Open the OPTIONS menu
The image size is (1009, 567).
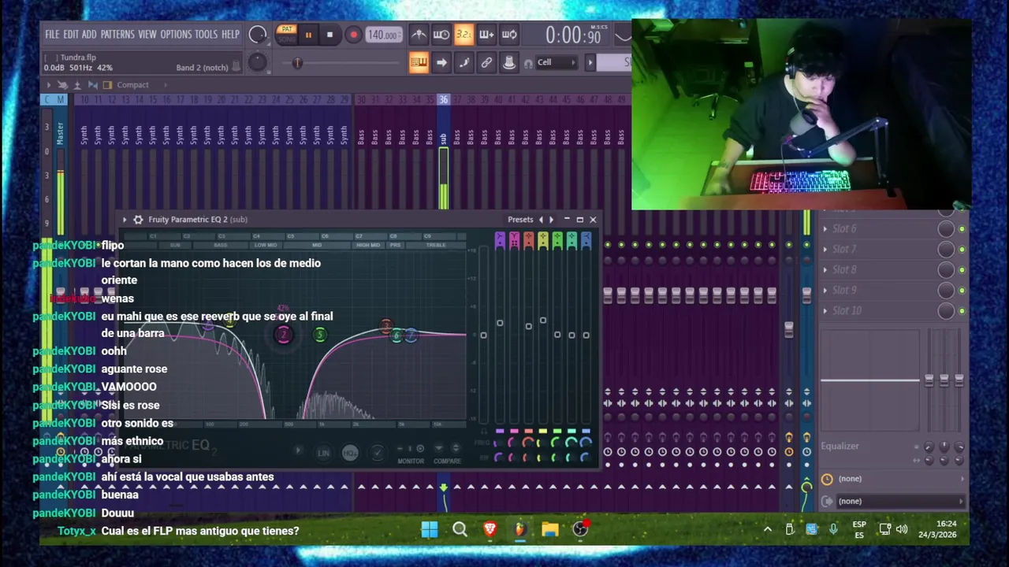point(176,35)
